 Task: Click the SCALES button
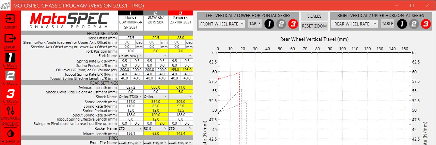[314, 16]
